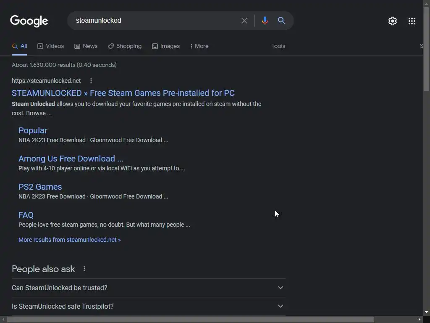Select the All search tab
This screenshot has width=430, height=323.
(x=19, y=46)
